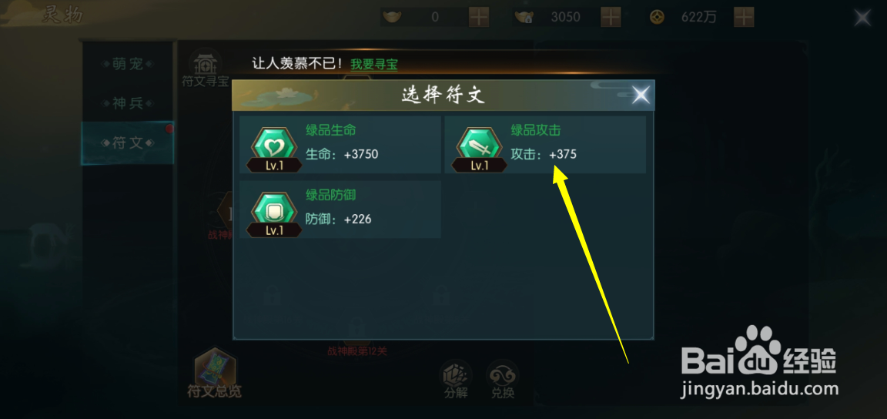Choose the 绿品攻击 +375 rune entry
887x419 pixels.
[545, 144]
